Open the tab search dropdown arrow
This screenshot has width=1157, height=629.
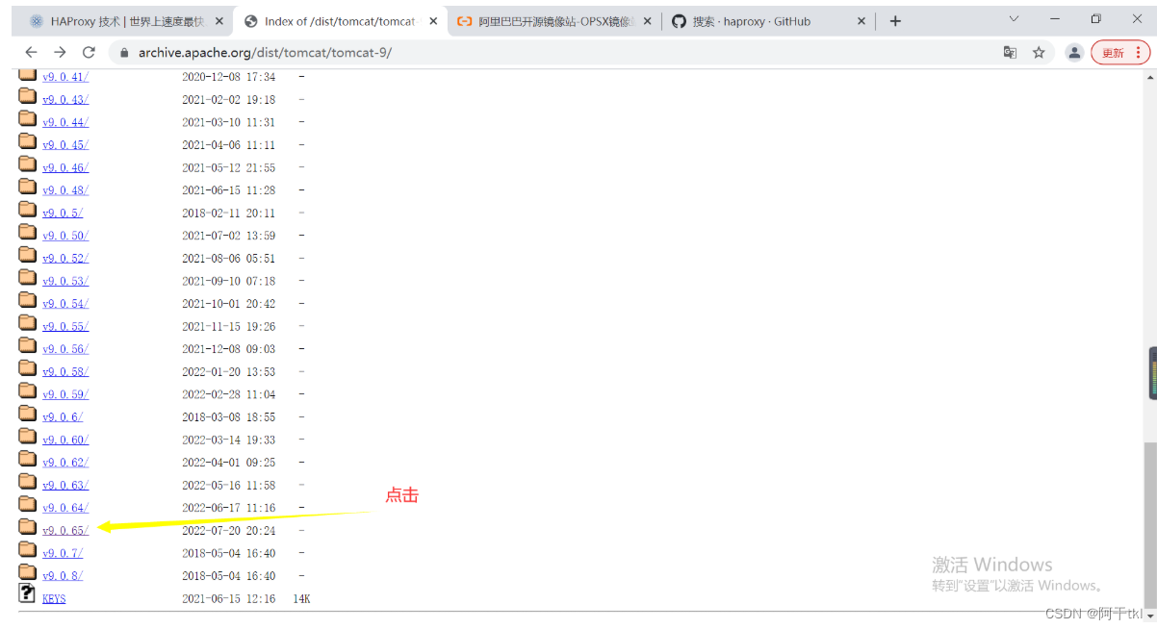(1014, 19)
